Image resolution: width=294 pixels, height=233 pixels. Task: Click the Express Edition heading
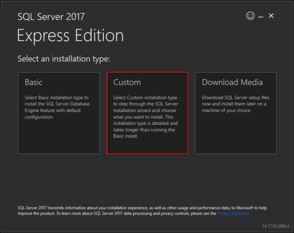click(x=71, y=36)
